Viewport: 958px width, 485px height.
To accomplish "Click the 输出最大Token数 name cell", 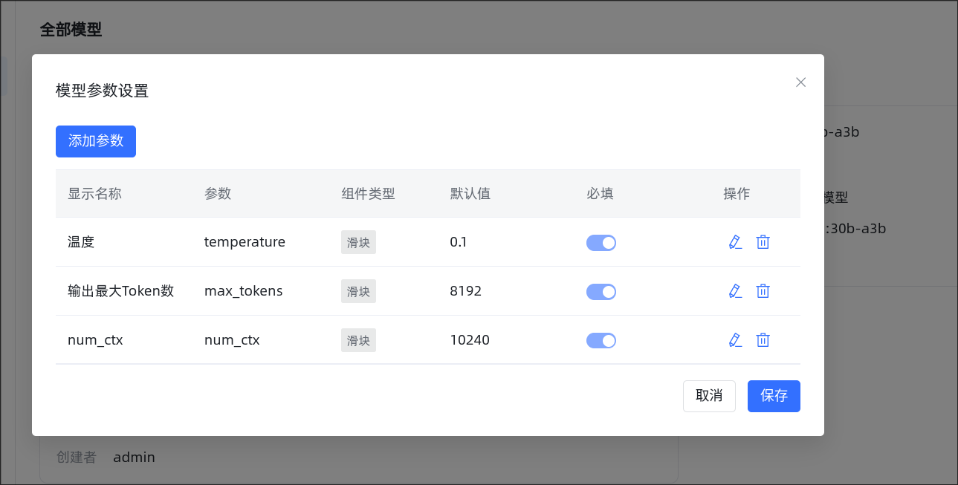I will tap(120, 291).
